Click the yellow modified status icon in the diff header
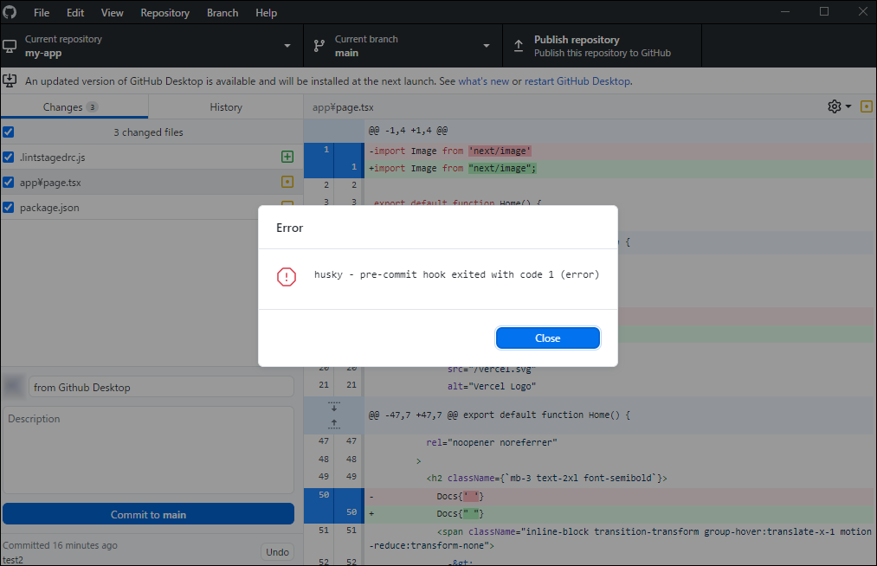The image size is (877, 566). (866, 106)
